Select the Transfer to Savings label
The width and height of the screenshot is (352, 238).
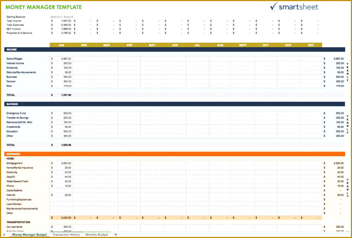[17, 118]
